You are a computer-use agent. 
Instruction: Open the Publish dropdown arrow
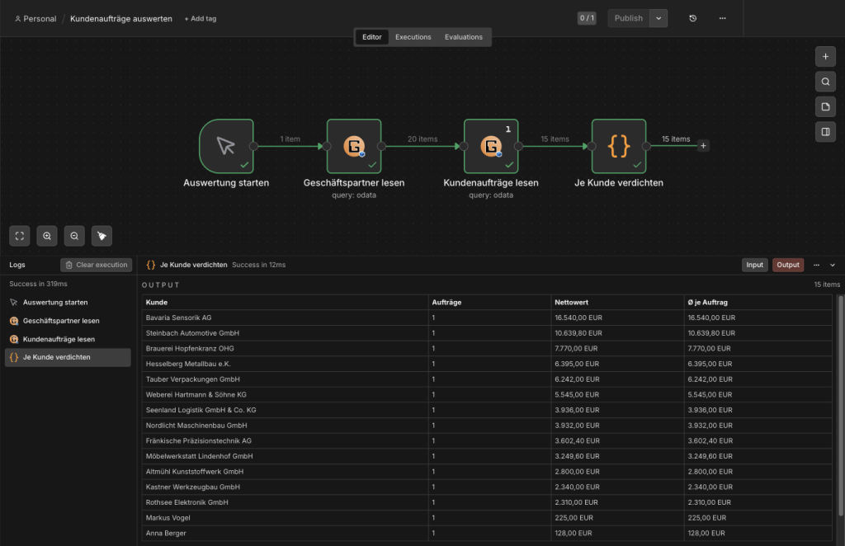point(659,18)
